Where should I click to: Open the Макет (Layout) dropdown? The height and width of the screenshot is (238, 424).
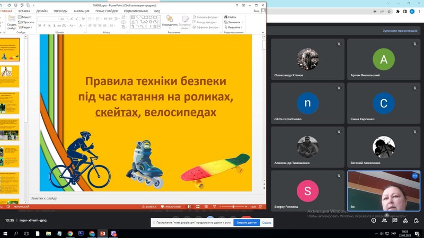click(25, 17)
